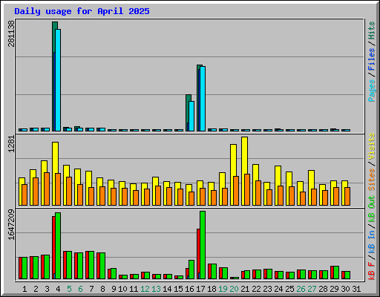Click the 'kB In' legend label
The image size is (380, 297).
[x=372, y=242]
